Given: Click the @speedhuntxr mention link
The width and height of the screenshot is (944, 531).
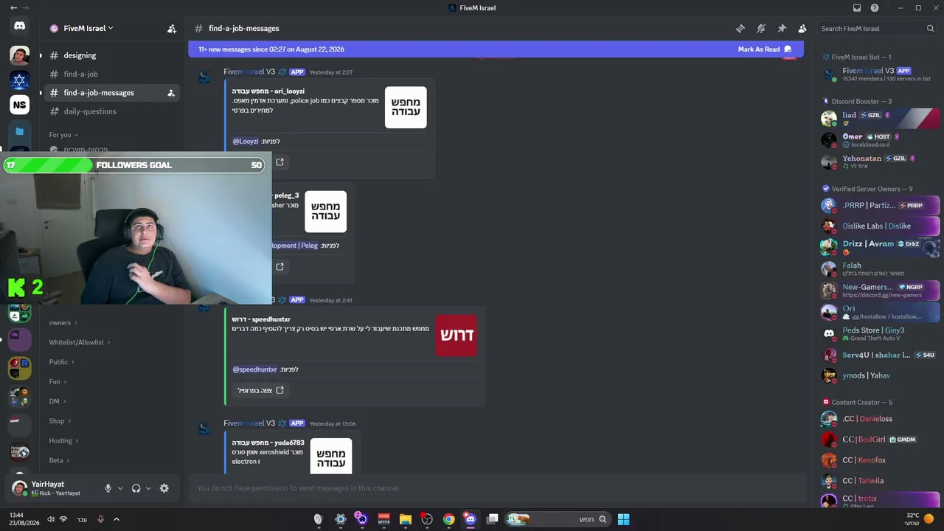Looking at the screenshot, I should [254, 369].
